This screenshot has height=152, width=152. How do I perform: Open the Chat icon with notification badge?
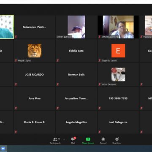point(73,139)
